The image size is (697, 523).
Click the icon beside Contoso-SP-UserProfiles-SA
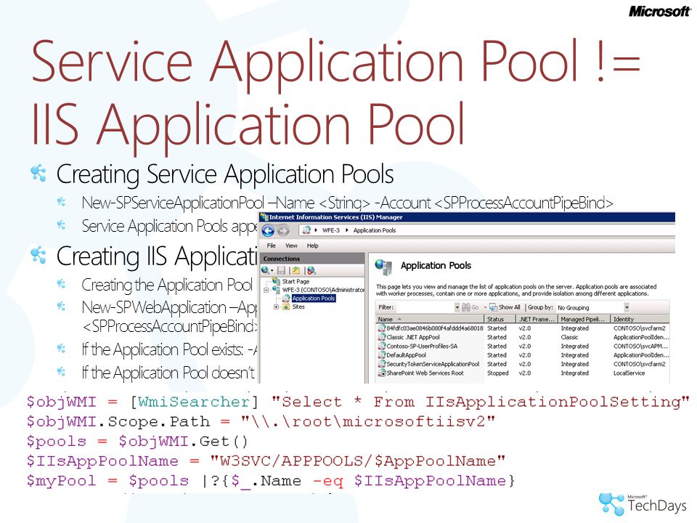click(x=381, y=346)
